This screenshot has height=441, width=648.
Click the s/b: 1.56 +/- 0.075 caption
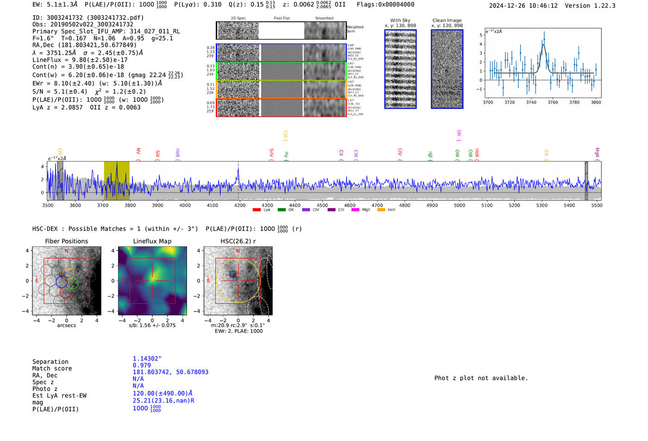point(152,325)
